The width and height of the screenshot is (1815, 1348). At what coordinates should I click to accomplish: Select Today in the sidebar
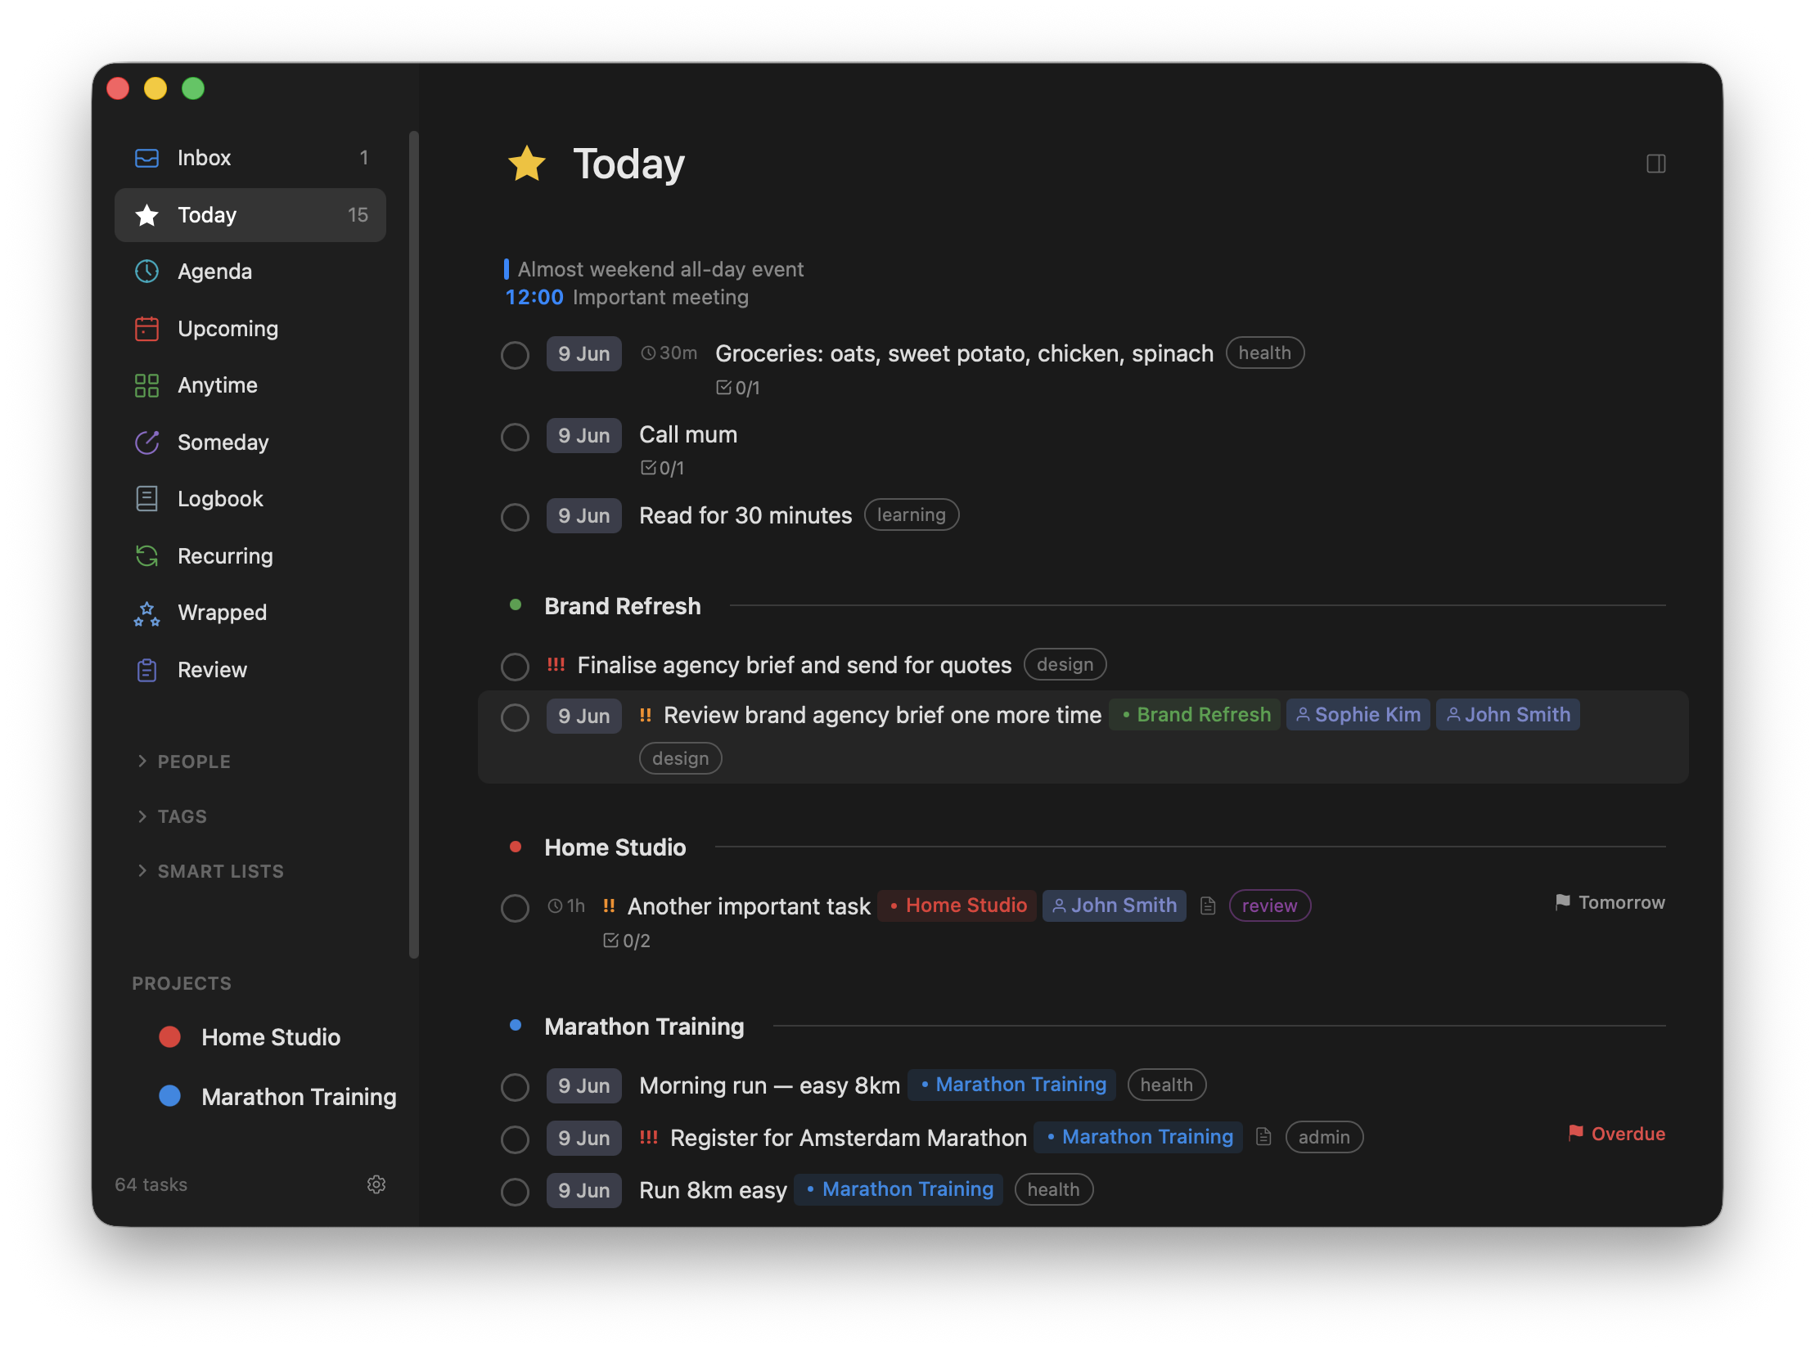[250, 215]
